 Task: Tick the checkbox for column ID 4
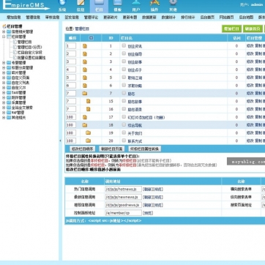124,70
